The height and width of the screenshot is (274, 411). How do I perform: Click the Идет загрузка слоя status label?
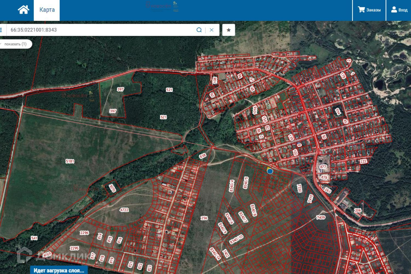point(59,270)
